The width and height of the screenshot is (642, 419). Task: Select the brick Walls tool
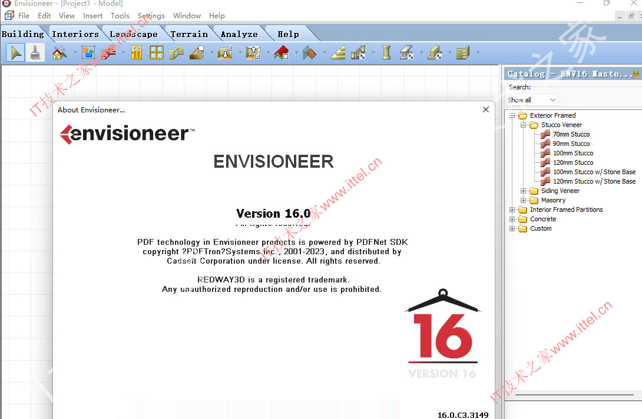[108, 53]
